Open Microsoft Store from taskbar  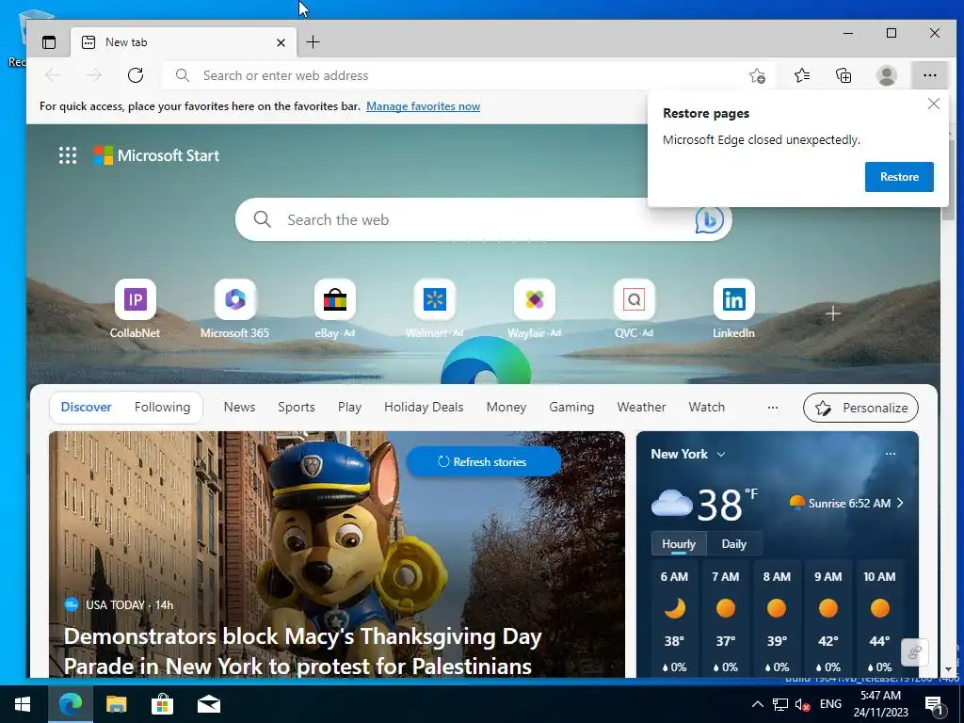(x=162, y=704)
